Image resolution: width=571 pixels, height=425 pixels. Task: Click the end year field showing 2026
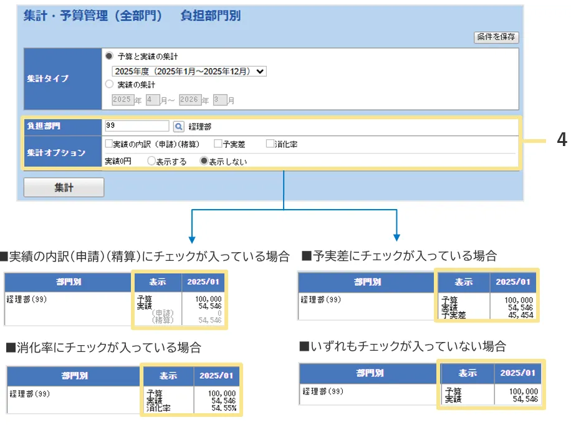[x=190, y=100]
